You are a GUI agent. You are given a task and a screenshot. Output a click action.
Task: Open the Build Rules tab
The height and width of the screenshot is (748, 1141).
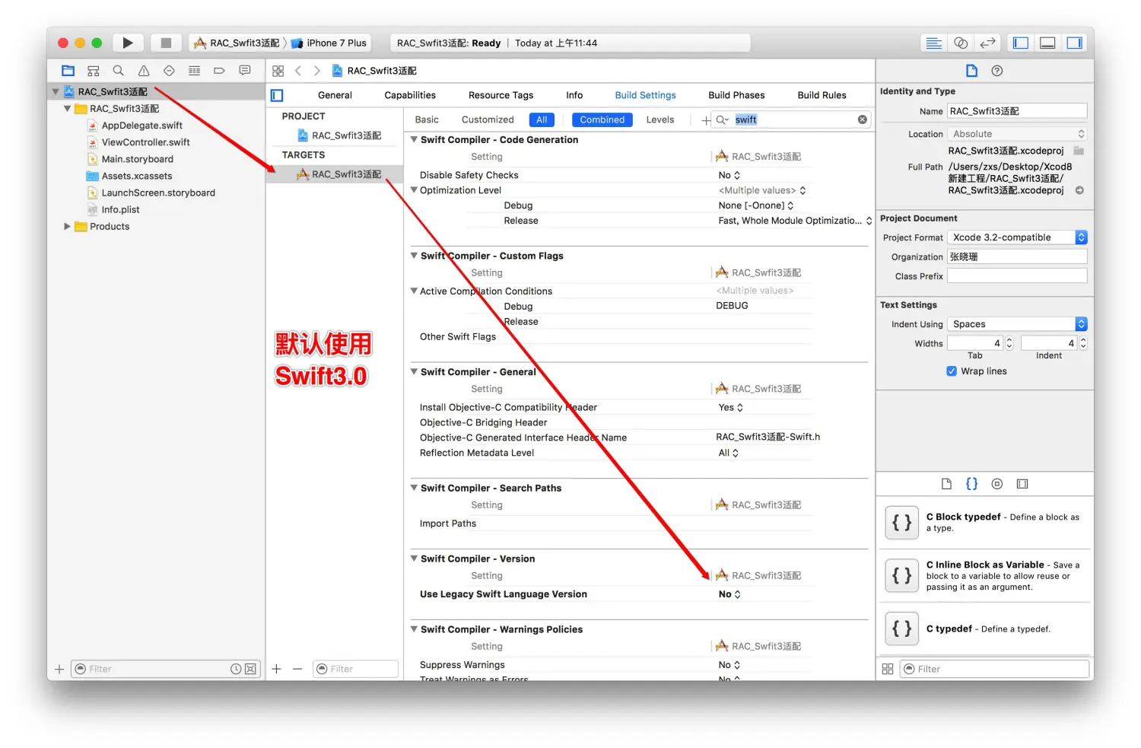click(822, 95)
